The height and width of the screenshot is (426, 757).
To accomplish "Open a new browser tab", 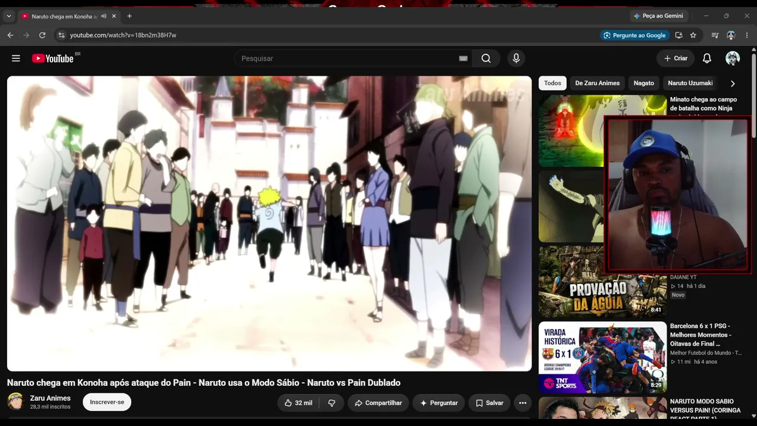I will pos(130,16).
